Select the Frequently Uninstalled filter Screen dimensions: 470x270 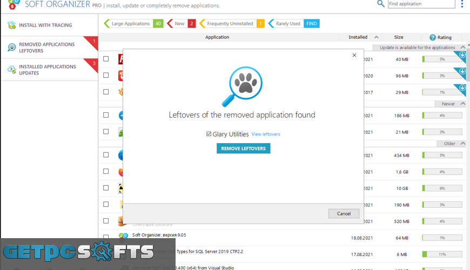coord(232,24)
